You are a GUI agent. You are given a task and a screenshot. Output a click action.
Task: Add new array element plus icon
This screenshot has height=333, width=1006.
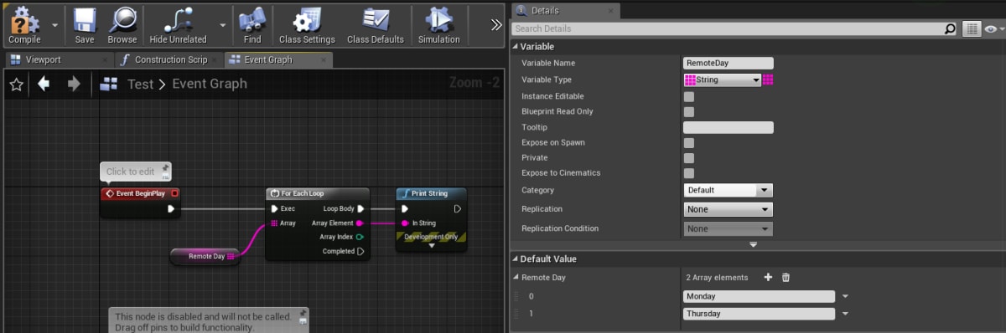[x=768, y=277]
